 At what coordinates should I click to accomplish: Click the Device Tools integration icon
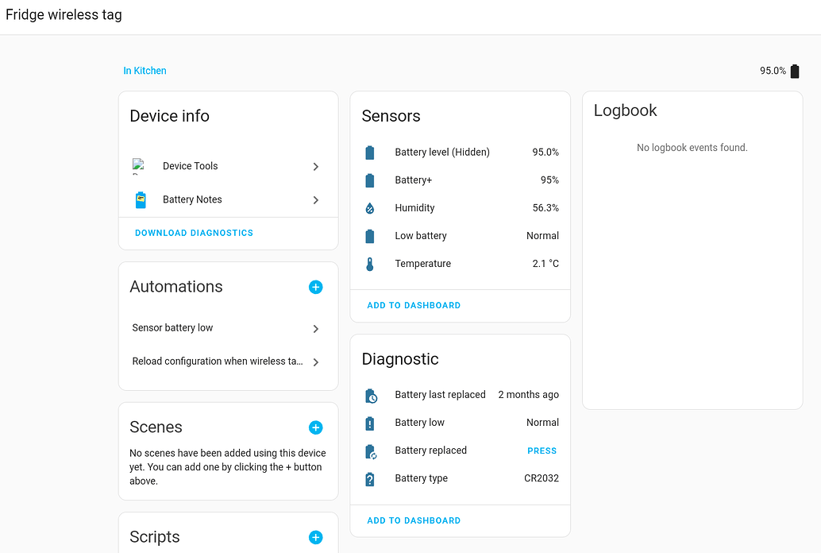pos(139,166)
